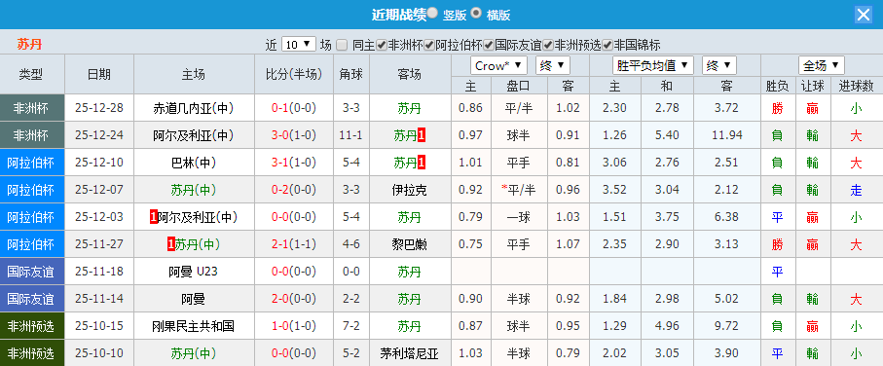The image size is (883, 366).
Task: Click the *平/半 handicap cell
Action: pos(519,190)
